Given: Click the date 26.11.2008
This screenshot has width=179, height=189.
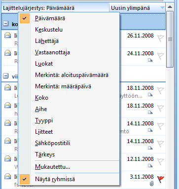Looking at the screenshot, I should pyautogui.click(x=141, y=36).
